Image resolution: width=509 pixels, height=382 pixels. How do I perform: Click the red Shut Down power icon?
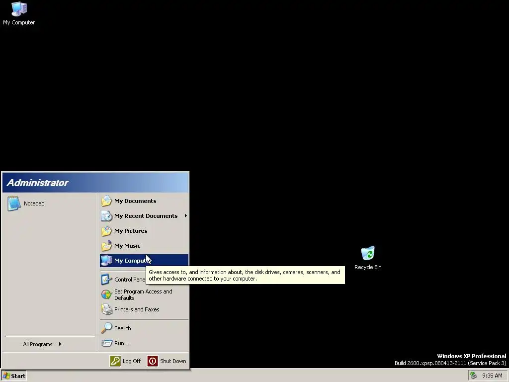[x=153, y=361]
